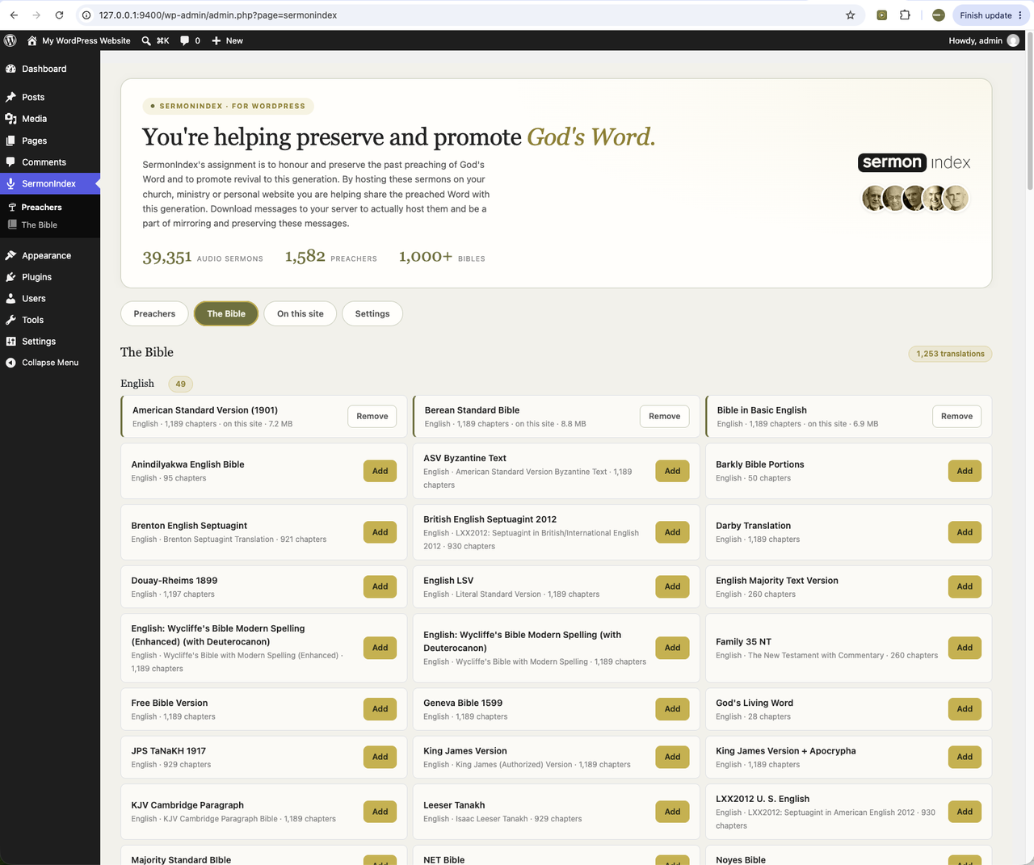Add KJV Cambridge Paragraph
Image resolution: width=1034 pixels, height=865 pixels.
(x=380, y=812)
